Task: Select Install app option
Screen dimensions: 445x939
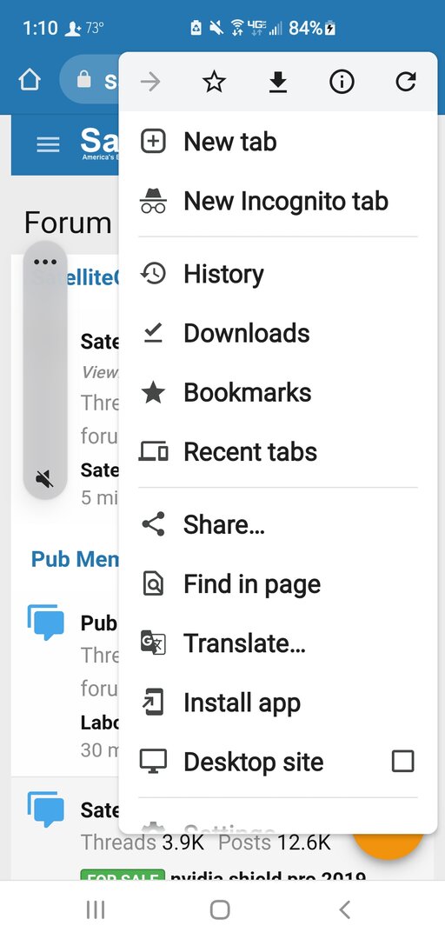Action: 278,703
